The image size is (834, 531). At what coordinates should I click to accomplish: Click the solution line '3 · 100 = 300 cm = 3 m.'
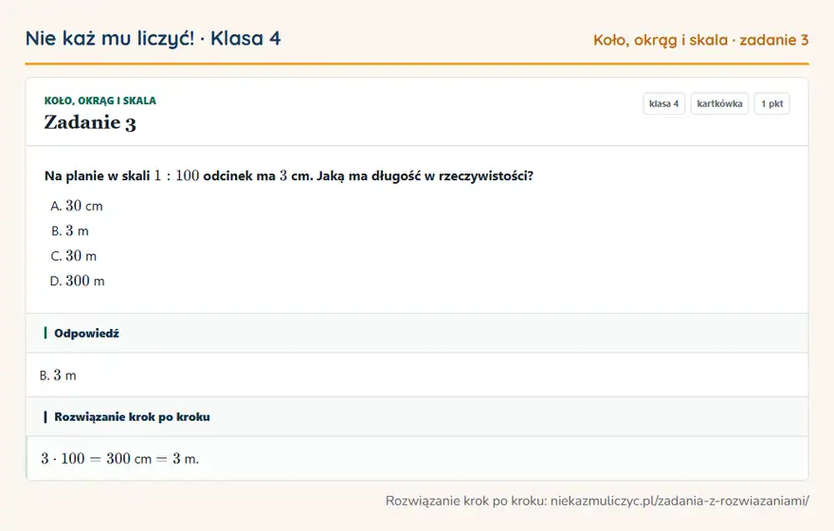119,459
